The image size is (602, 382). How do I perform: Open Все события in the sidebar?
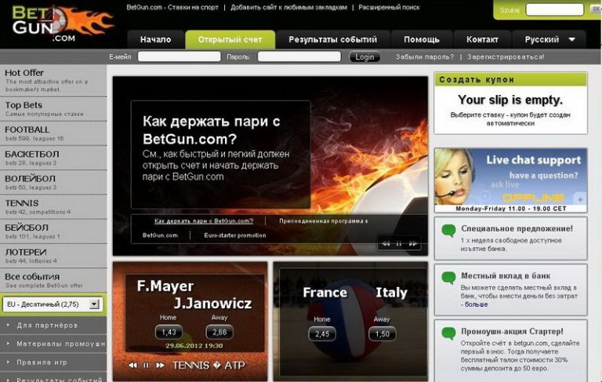(53, 281)
